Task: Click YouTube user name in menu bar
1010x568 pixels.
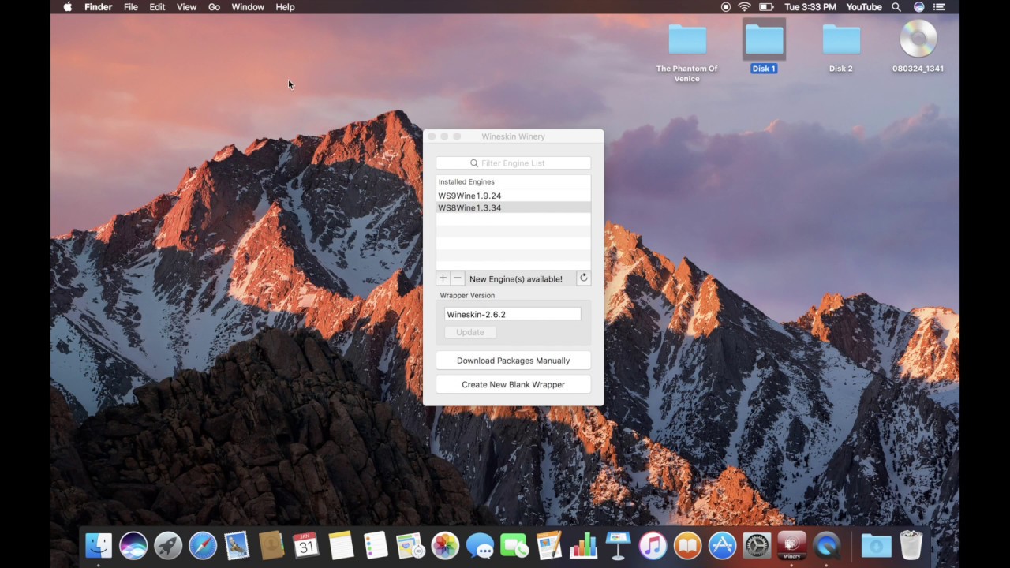Action: 864,7
